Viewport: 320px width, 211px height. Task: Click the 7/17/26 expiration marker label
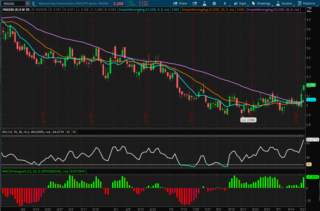click(x=191, y=117)
